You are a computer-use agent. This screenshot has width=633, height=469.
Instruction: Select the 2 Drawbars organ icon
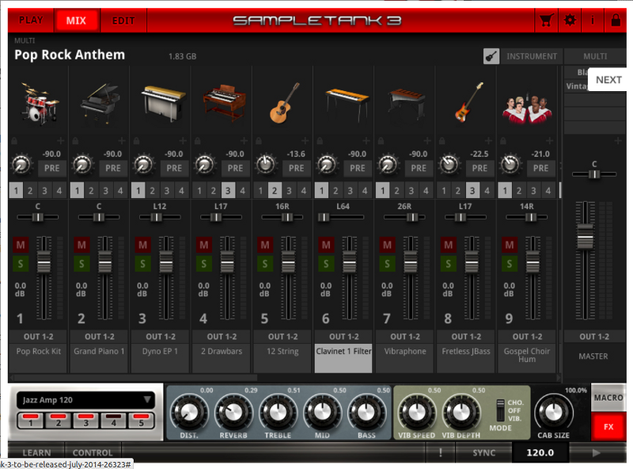(223, 103)
